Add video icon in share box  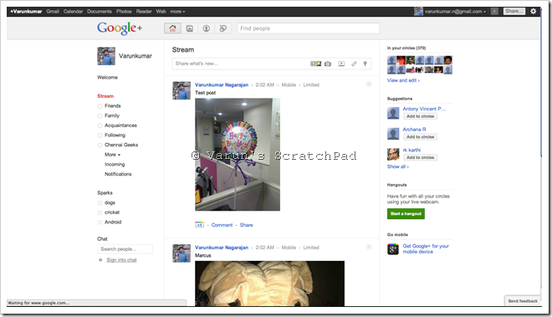pos(341,64)
